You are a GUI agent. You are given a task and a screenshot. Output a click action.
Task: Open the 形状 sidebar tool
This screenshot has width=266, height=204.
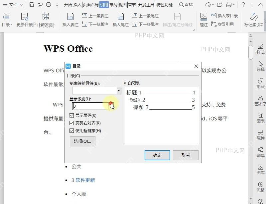point(261,83)
